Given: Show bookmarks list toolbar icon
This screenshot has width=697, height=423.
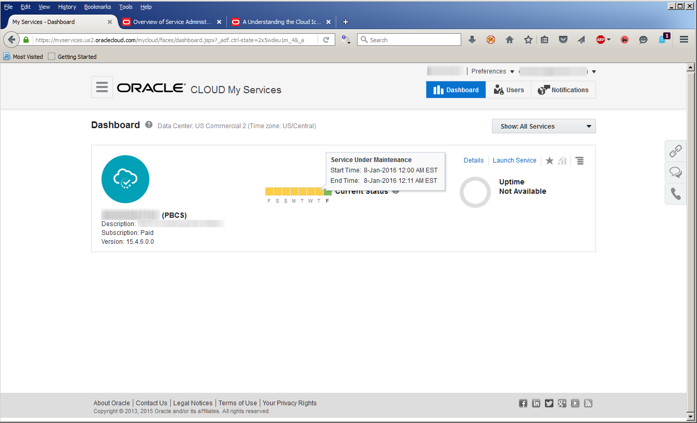Looking at the screenshot, I should click(544, 40).
